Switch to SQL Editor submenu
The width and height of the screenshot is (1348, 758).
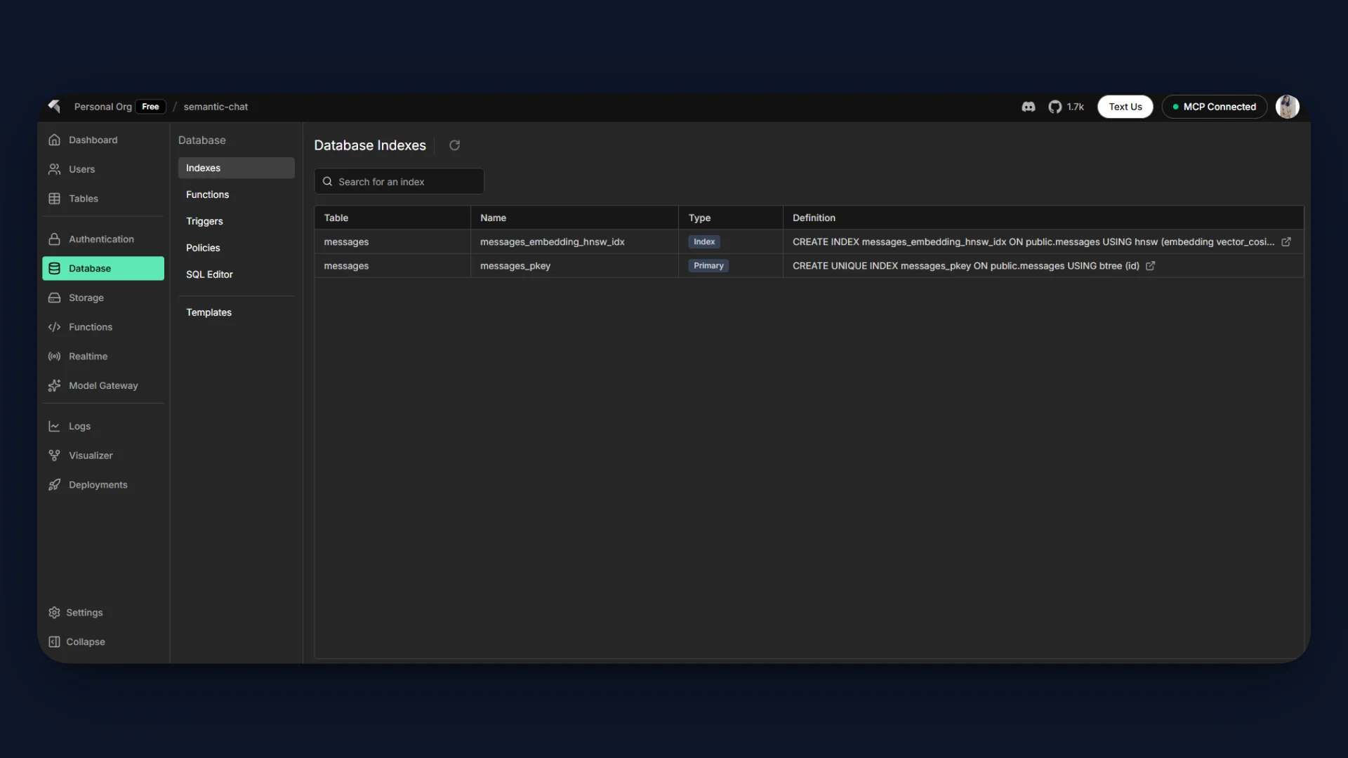209,274
